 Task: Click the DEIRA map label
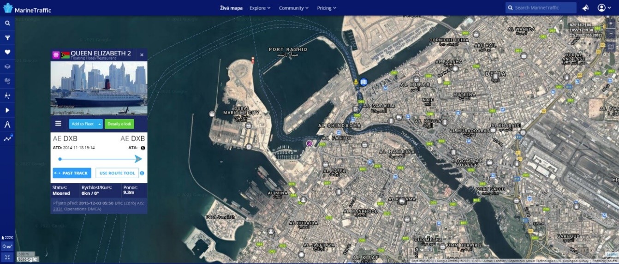point(495,74)
